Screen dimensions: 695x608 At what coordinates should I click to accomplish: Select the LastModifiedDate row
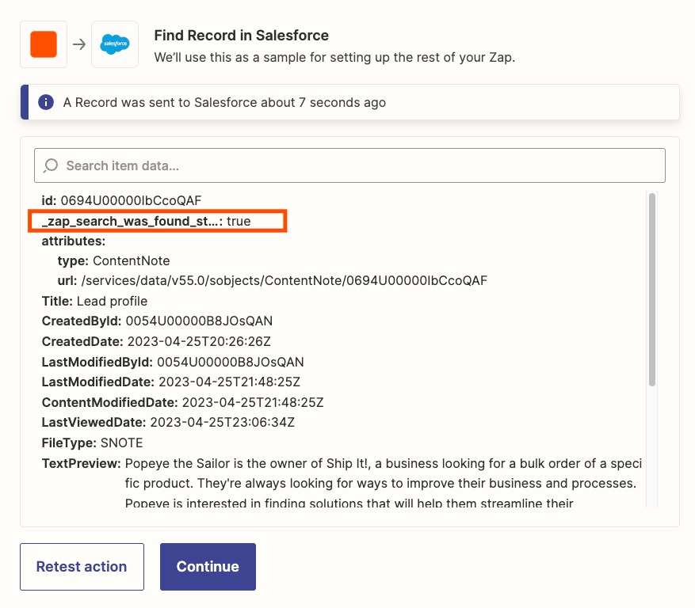pyautogui.click(x=171, y=382)
